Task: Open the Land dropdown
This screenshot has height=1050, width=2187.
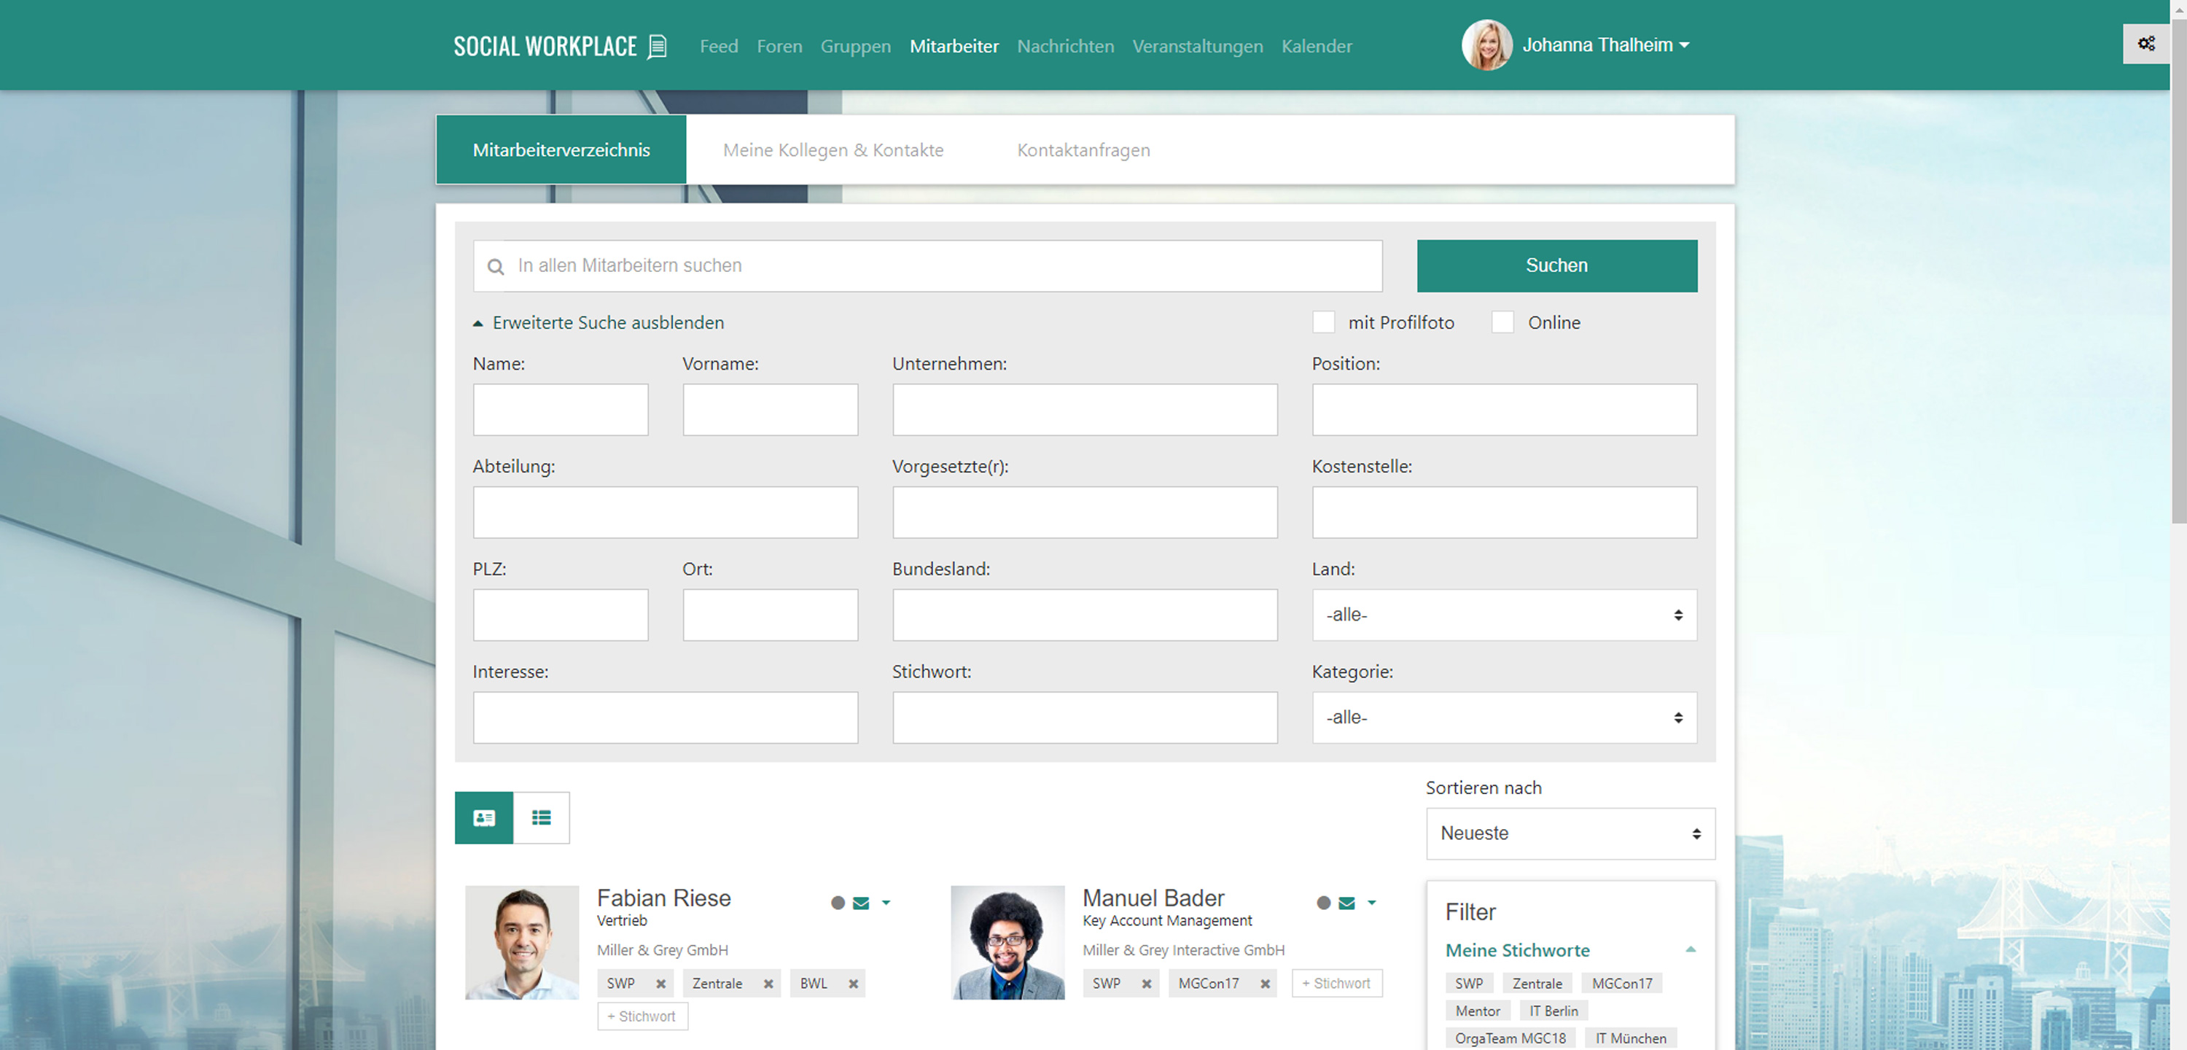Action: point(1503,615)
